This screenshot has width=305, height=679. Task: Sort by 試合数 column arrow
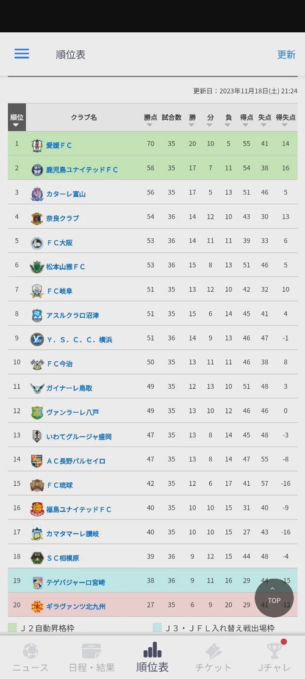point(172,125)
